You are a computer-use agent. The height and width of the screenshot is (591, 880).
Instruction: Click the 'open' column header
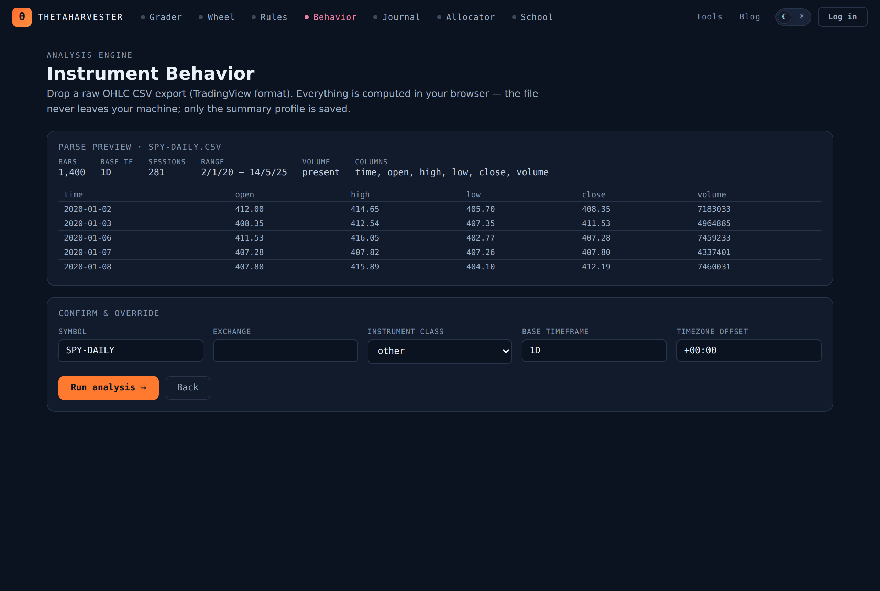pyautogui.click(x=245, y=195)
